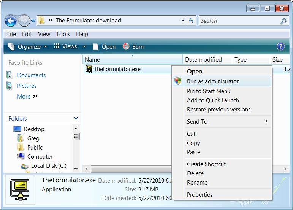Screen dimensions: 293x210
Task: Open the Documents favorite link
Action: 32,75
